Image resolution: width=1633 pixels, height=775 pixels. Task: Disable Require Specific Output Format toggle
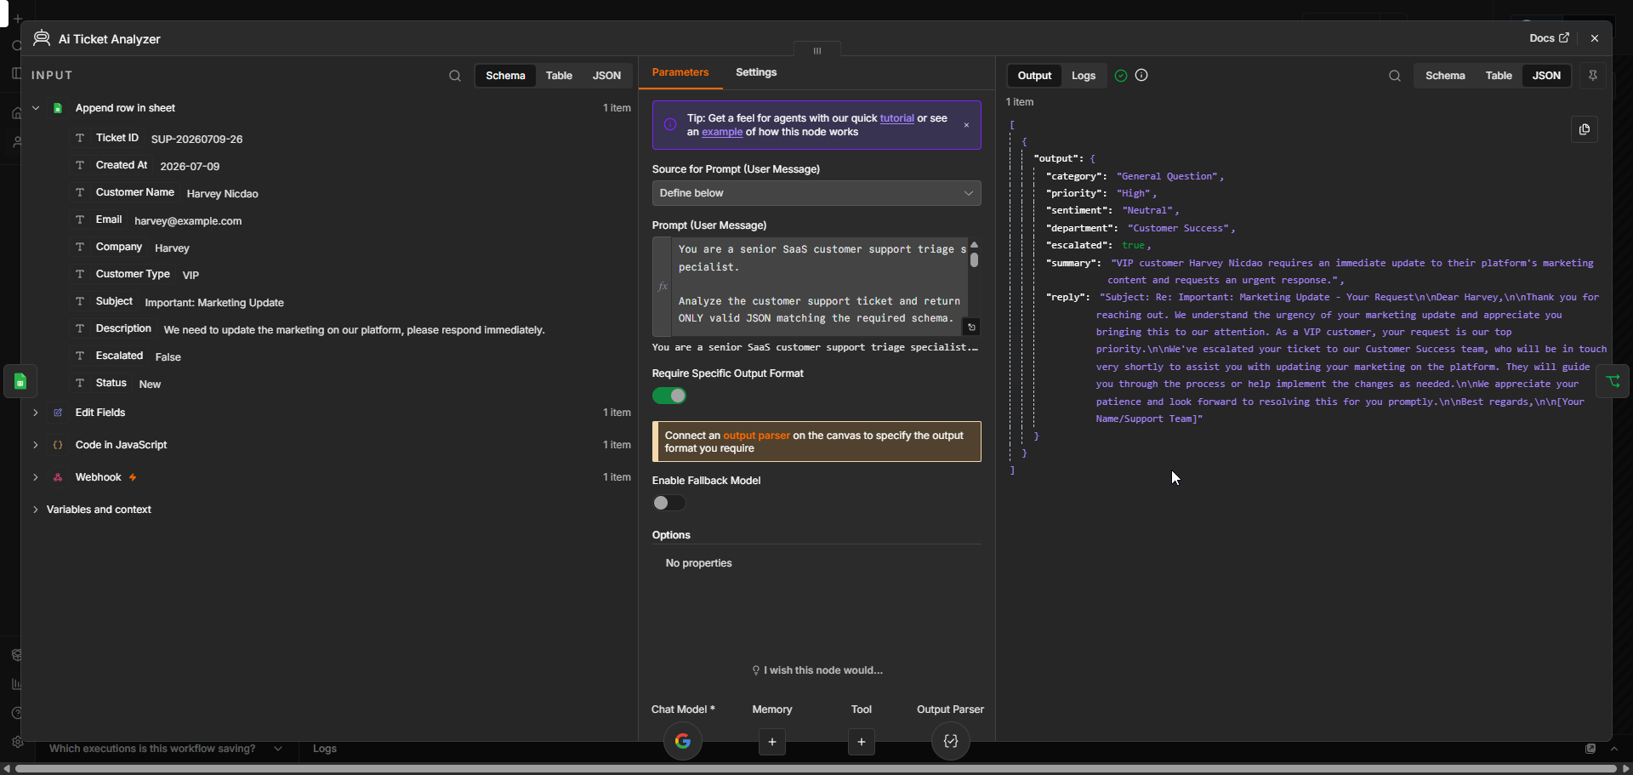[669, 396]
